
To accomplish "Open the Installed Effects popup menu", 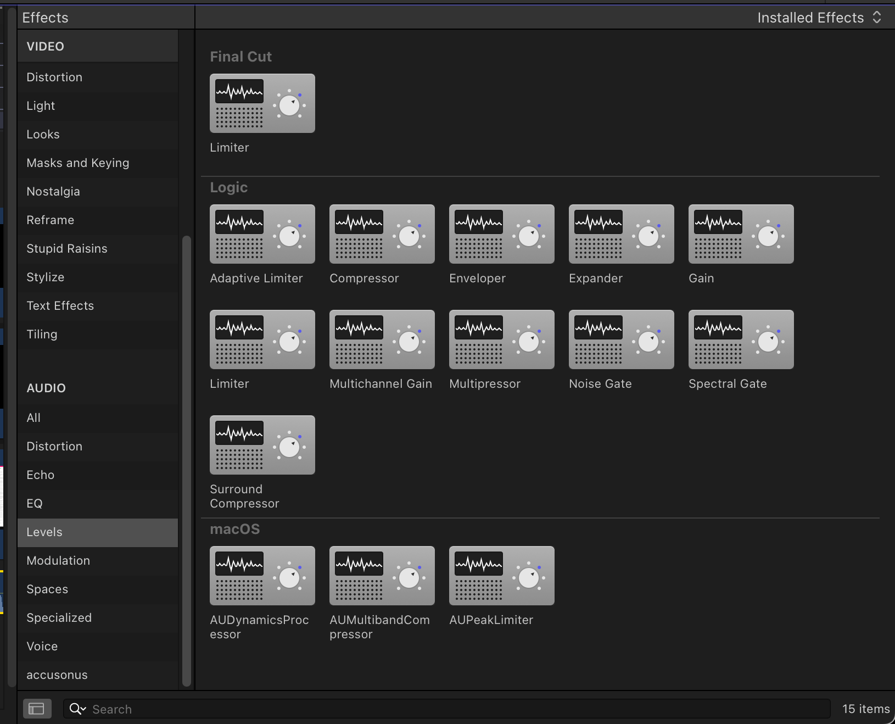I will click(x=819, y=18).
